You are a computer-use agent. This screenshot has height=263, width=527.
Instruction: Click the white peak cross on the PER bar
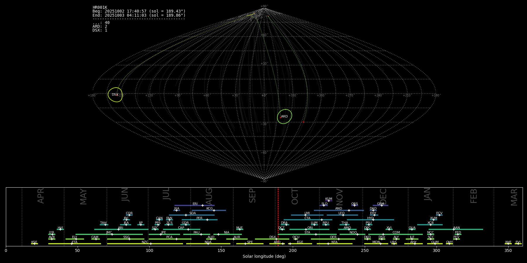pyautogui.click(x=207, y=220)
